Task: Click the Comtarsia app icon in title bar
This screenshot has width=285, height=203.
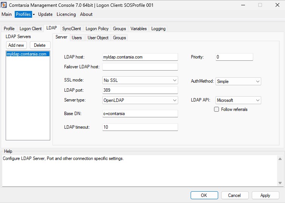Action: tap(4, 5)
